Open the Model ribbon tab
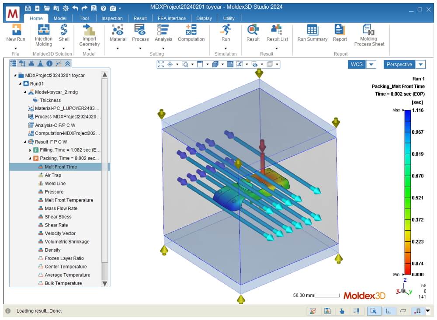Viewport: 437px width, 320px height. [x=60, y=18]
